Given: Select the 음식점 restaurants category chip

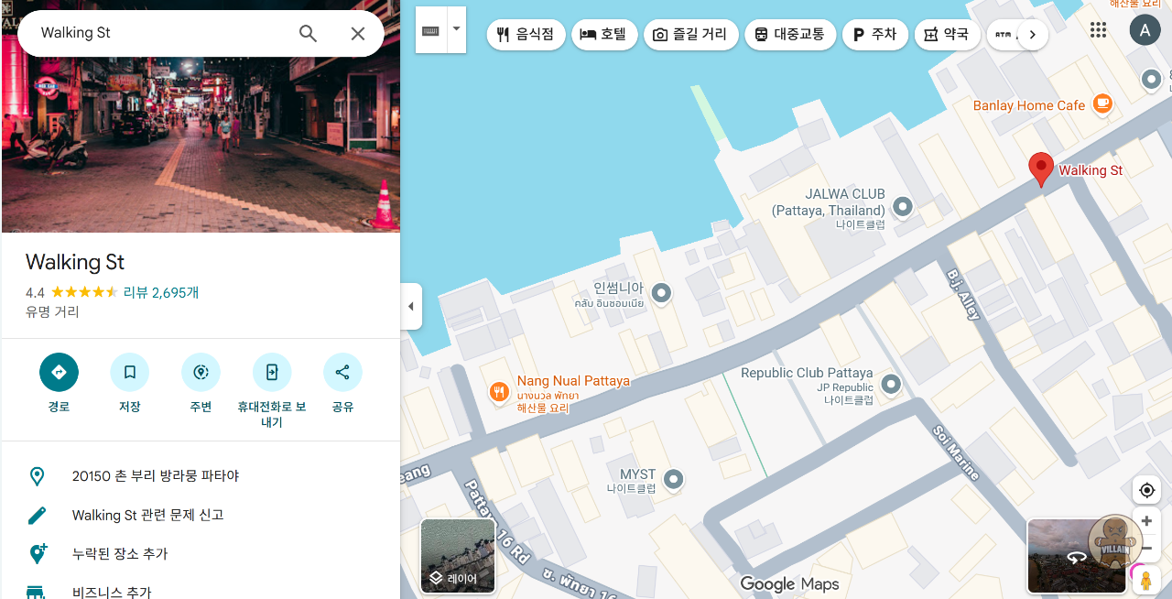Looking at the screenshot, I should tap(526, 35).
